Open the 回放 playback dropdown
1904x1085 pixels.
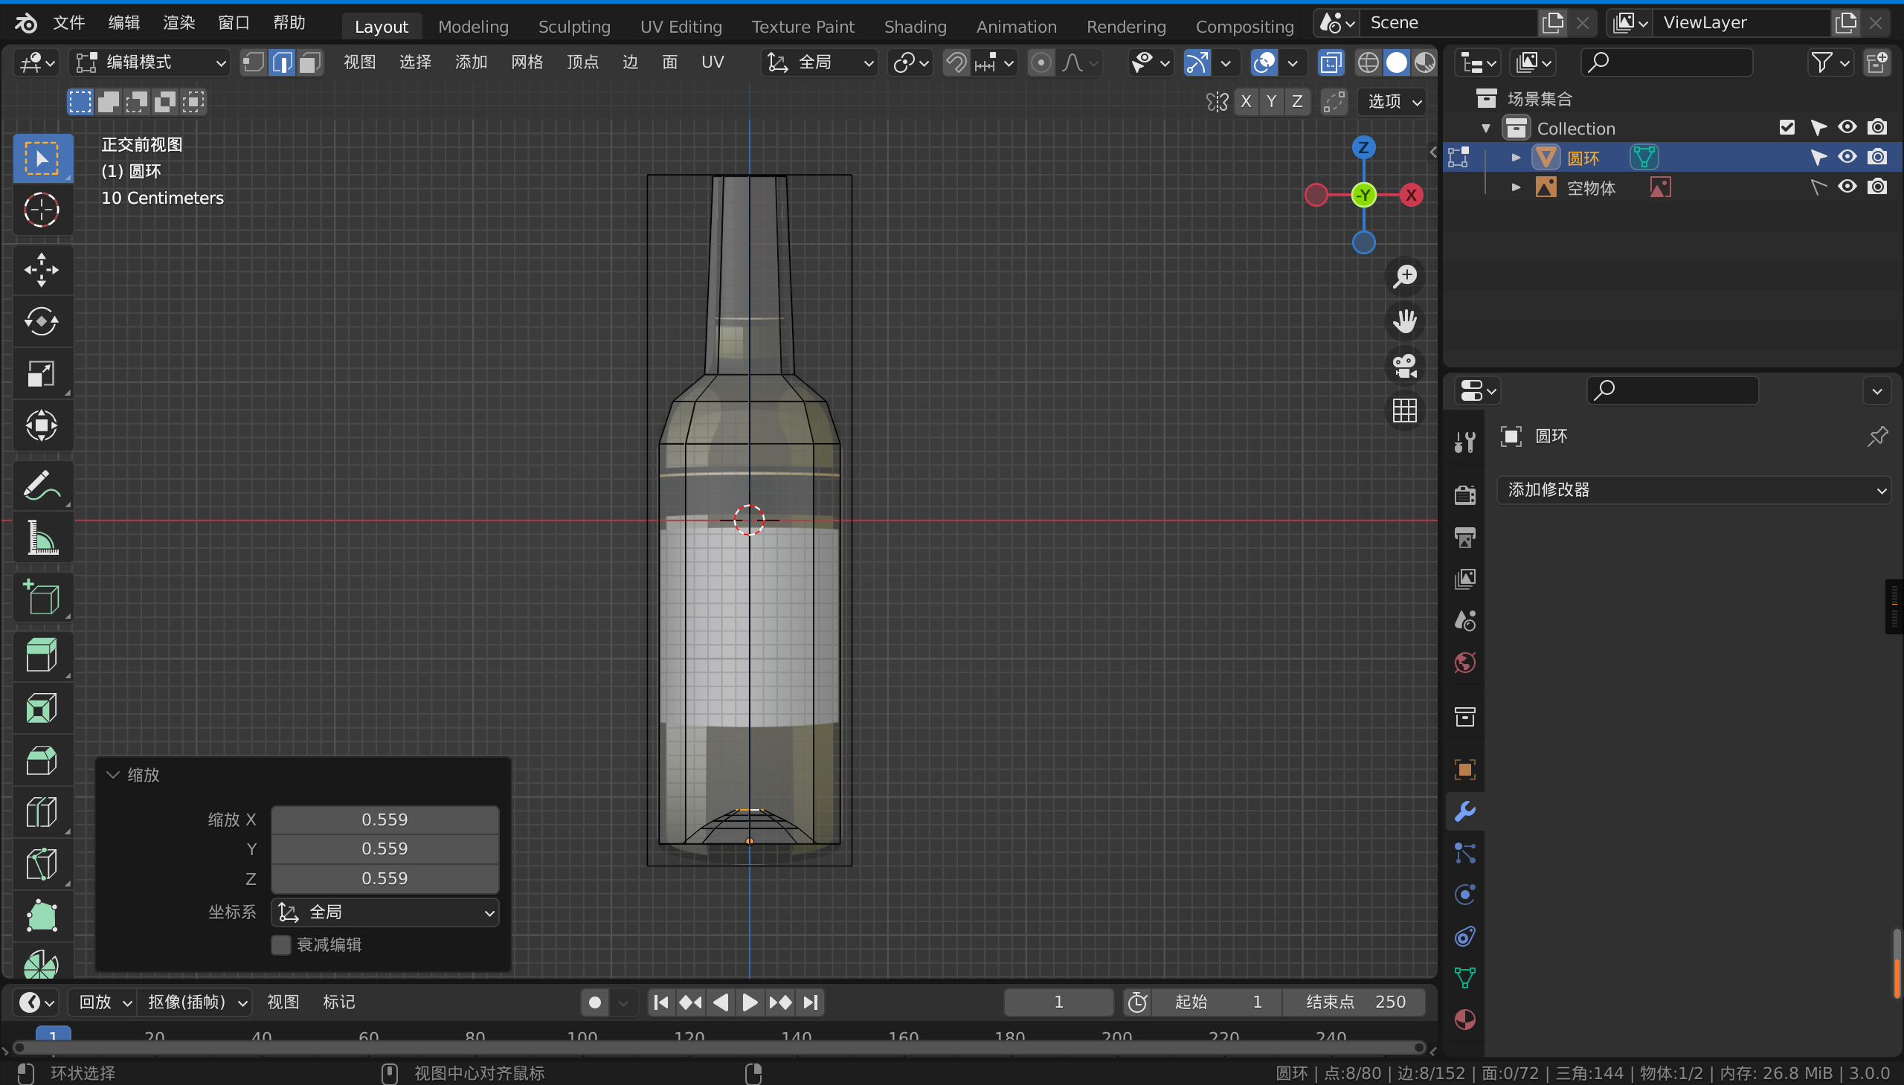(104, 1002)
